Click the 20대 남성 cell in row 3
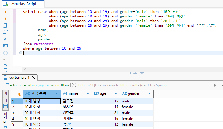The image size is (223, 129). click(42, 113)
